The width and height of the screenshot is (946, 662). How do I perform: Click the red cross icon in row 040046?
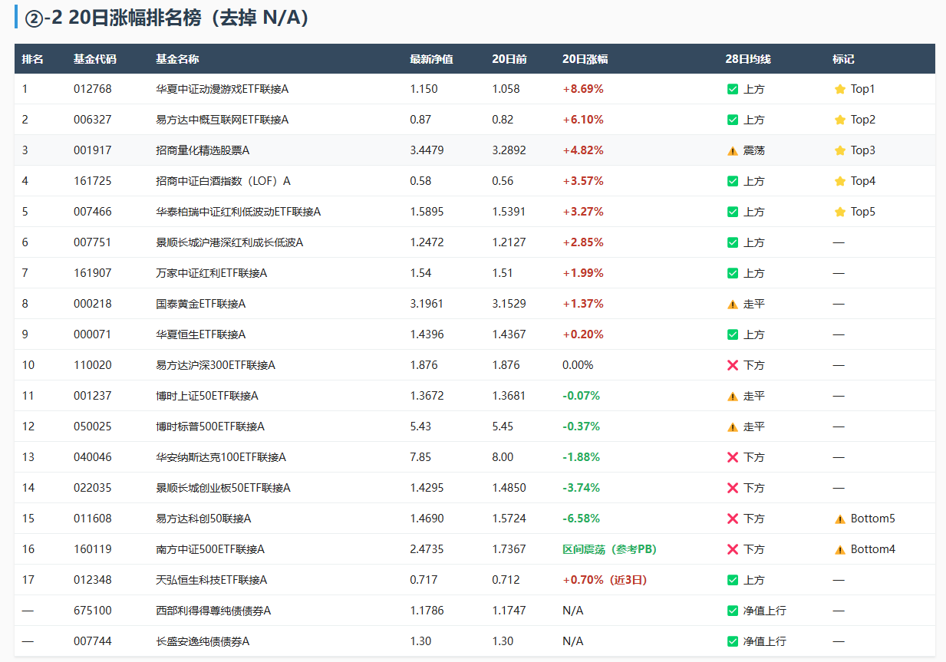pyautogui.click(x=733, y=457)
